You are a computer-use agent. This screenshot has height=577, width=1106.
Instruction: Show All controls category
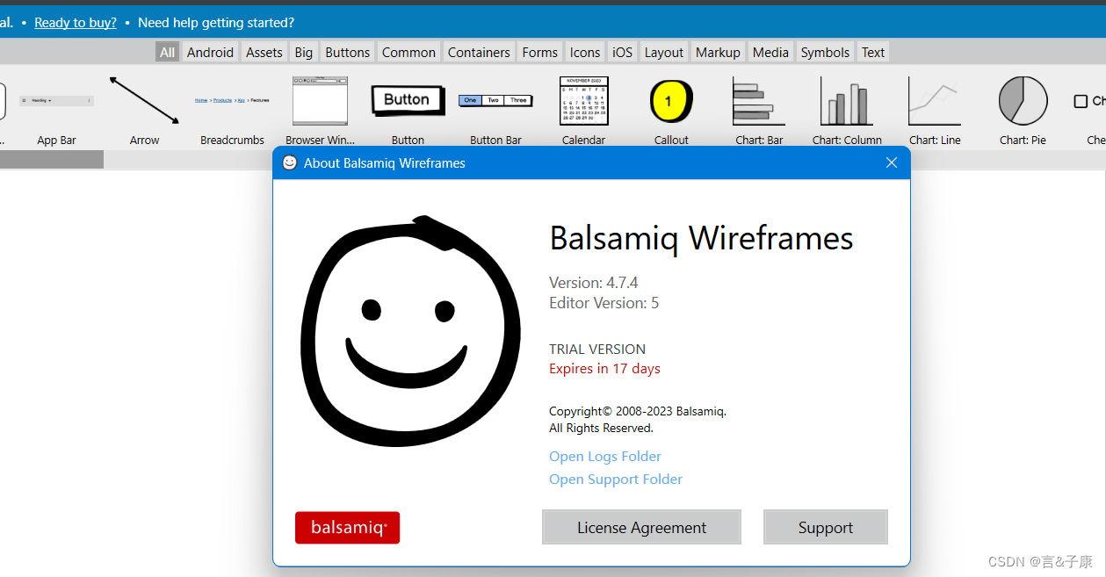tap(168, 52)
